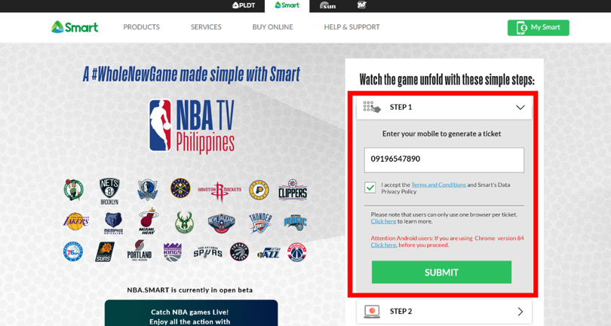This screenshot has width=611, height=326.
Task: Select the Smart brand tab at top
Action: 287,5
